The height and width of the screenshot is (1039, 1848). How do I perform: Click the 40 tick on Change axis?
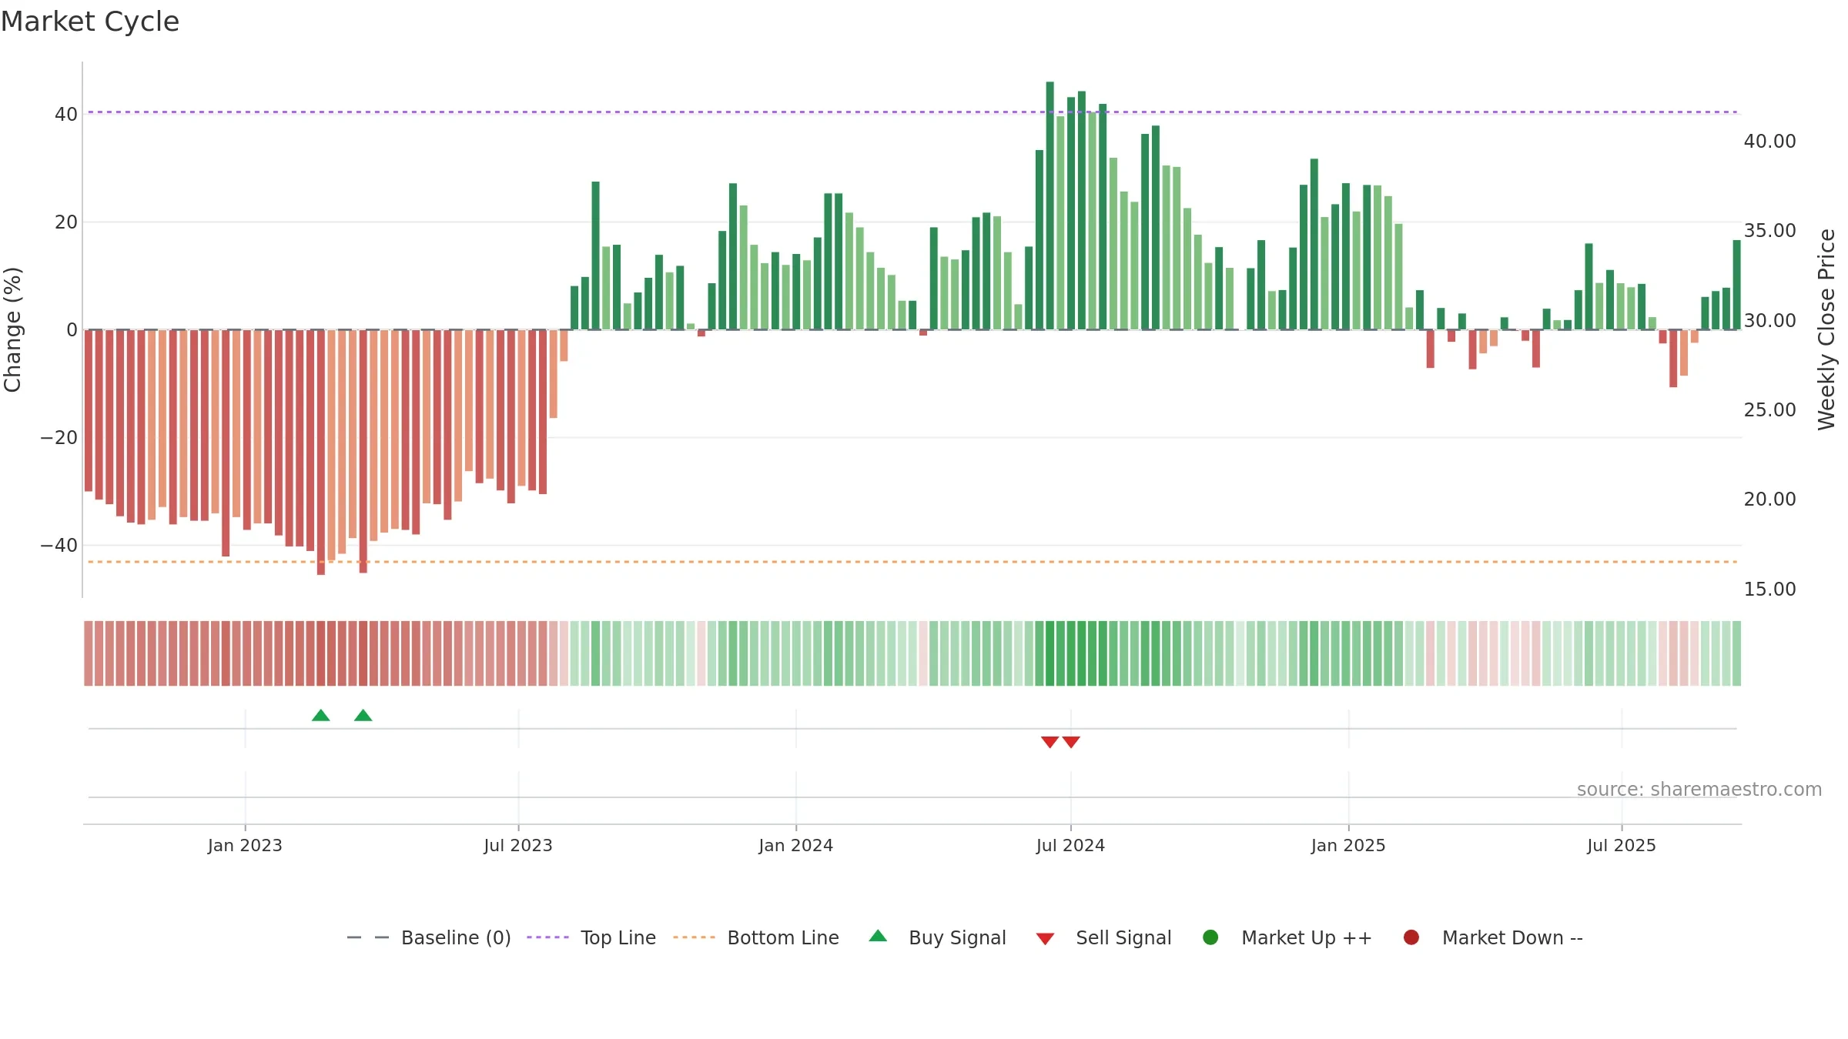coord(65,115)
